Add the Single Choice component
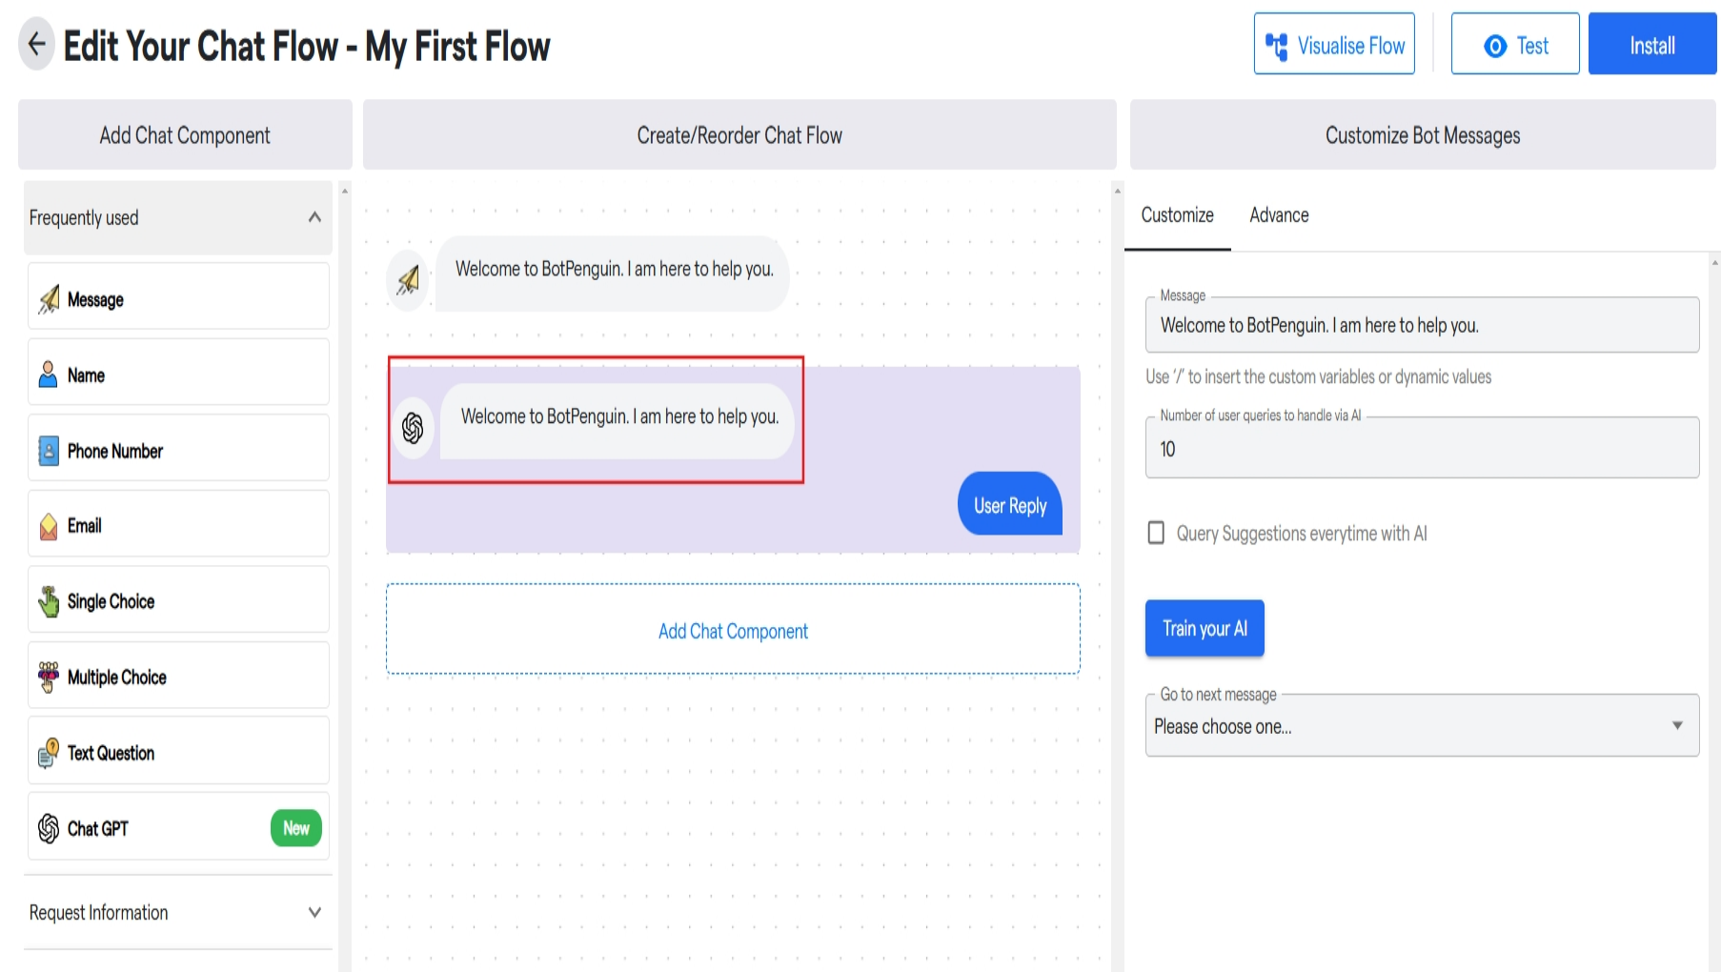This screenshot has height=972, width=1721. (178, 599)
